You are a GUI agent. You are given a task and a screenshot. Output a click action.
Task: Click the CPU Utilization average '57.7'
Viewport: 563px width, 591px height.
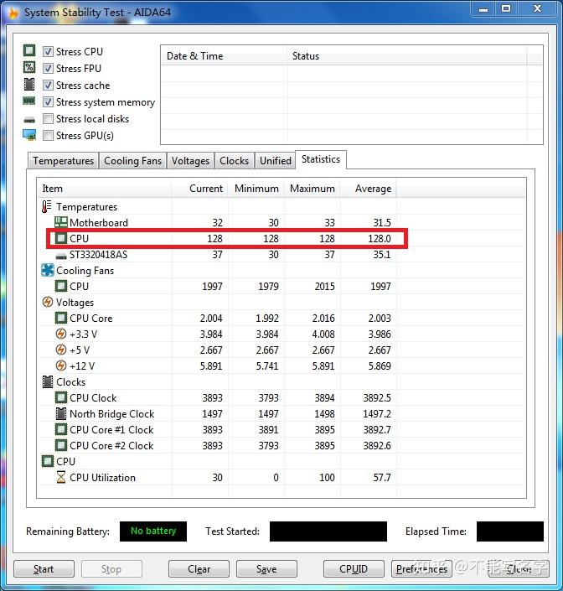coord(382,478)
